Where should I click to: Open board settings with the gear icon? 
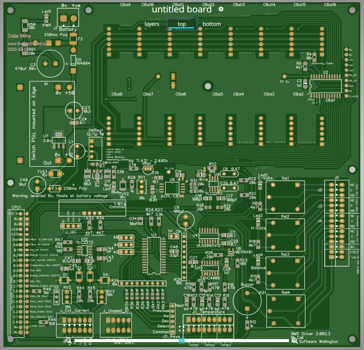click(x=221, y=9)
